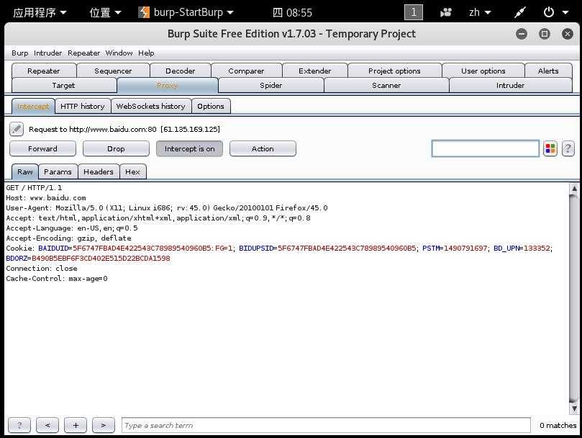This screenshot has width=582, height=438.
Task: Switch to the Sequencer tab
Action: click(113, 71)
